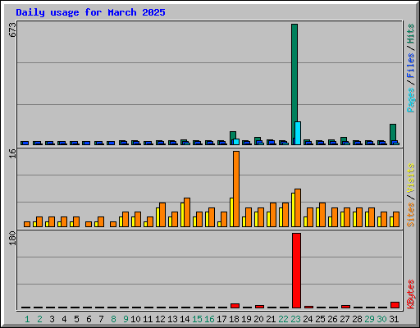Click the Pages legend label

pyautogui.click(x=411, y=100)
